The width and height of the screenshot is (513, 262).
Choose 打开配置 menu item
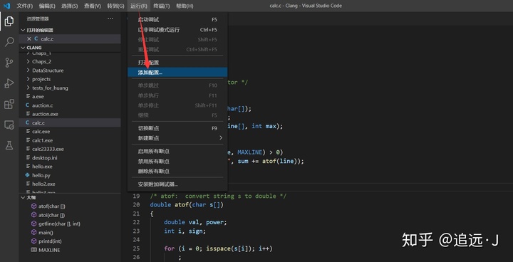[x=177, y=63]
